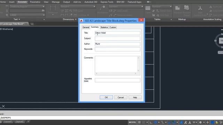223x125 pixels.
Task: Click the MODEL status bar button
Action: tap(132, 122)
